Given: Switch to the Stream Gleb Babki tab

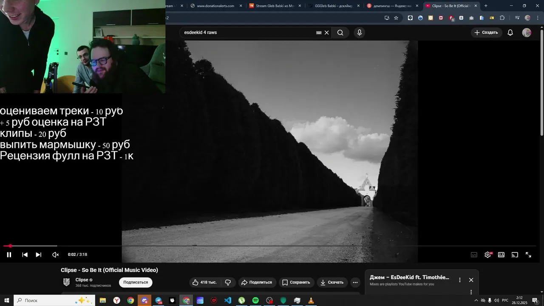Looking at the screenshot, I should [x=275, y=6].
